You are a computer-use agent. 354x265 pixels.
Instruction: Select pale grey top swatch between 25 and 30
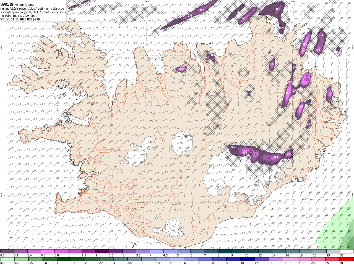(x=333, y=251)
